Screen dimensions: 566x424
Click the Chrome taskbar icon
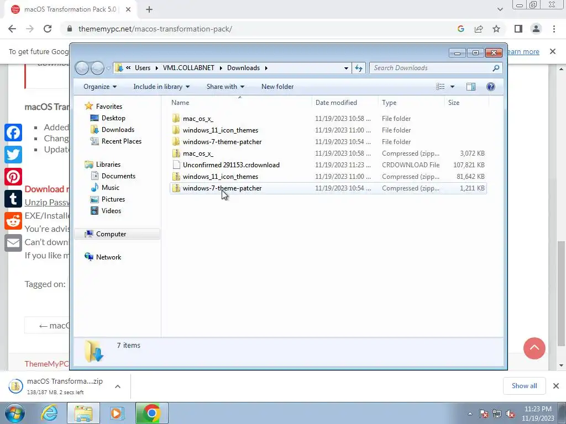click(x=152, y=413)
